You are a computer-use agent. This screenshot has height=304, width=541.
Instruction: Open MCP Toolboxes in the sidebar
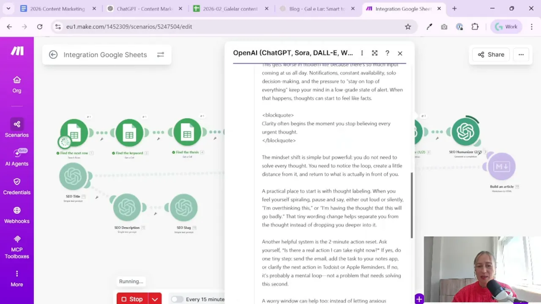(17, 247)
